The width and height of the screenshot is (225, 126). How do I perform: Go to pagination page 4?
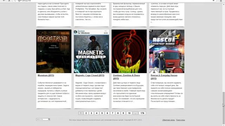pos(97,113)
